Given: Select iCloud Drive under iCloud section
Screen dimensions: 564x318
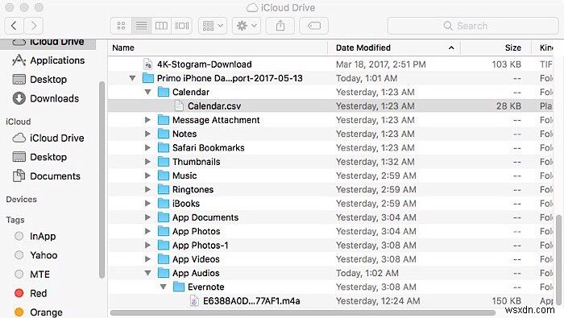Looking at the screenshot, I should [x=48, y=138].
